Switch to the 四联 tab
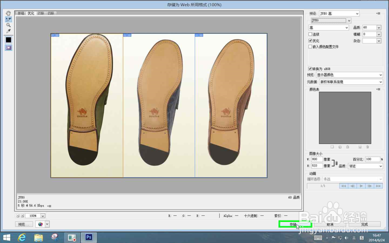Image resolution: width=389 pixels, height=243 pixels. tap(51, 13)
